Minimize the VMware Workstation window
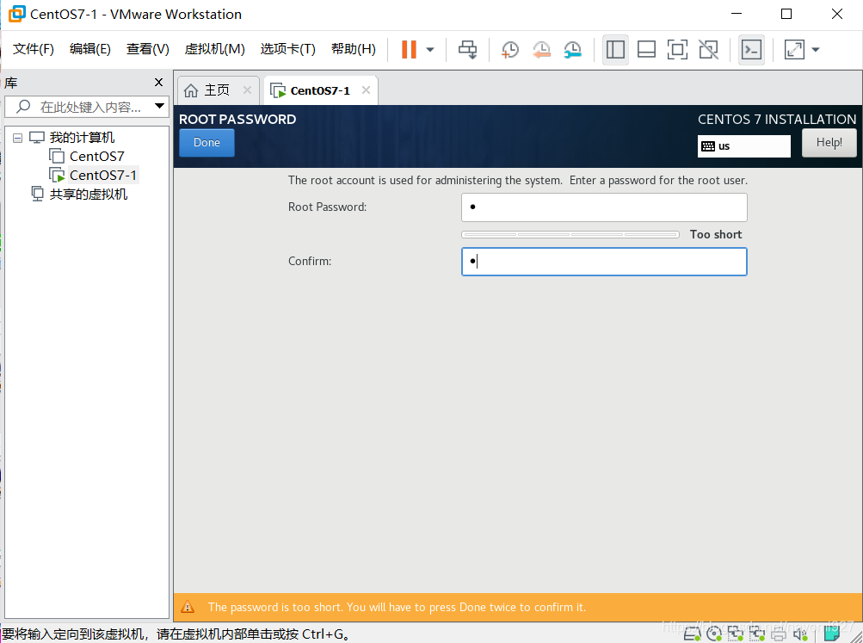 (737, 14)
